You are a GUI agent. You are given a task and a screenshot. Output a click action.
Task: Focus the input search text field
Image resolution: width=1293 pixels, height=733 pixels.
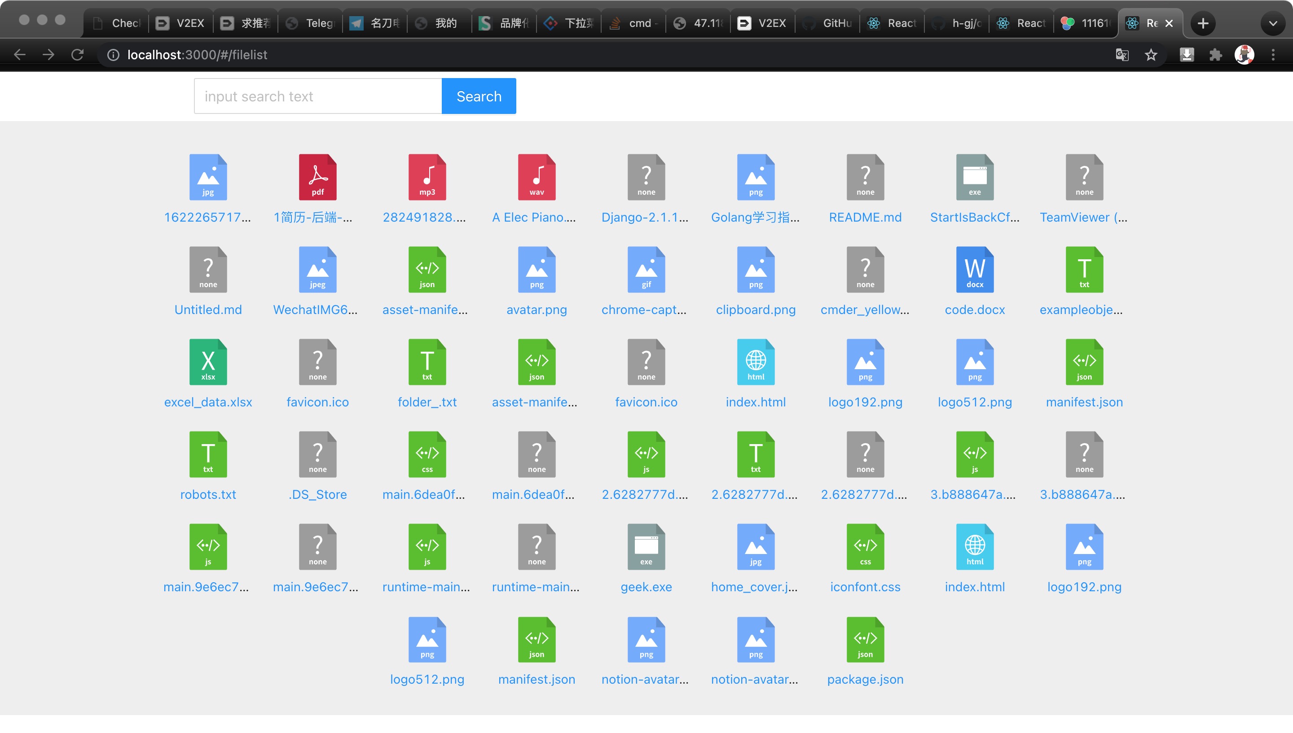click(x=318, y=96)
